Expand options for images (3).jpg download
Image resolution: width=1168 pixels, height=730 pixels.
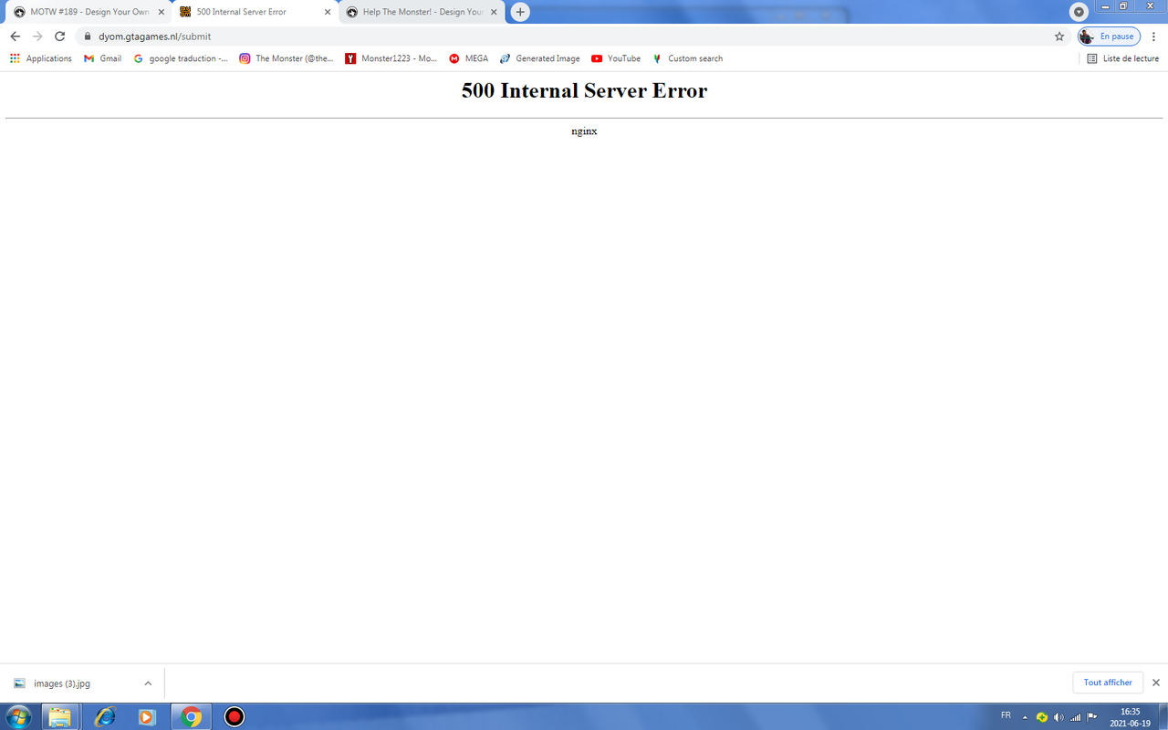click(x=148, y=683)
